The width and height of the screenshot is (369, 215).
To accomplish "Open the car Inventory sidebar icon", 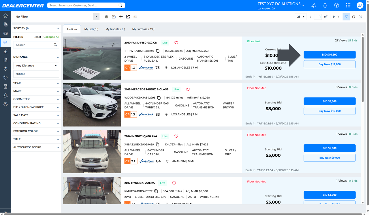I will [x=5, y=33].
